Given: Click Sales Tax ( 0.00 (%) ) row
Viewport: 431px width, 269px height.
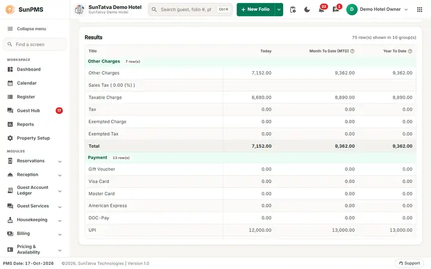Looking at the screenshot, I should 250,85.
